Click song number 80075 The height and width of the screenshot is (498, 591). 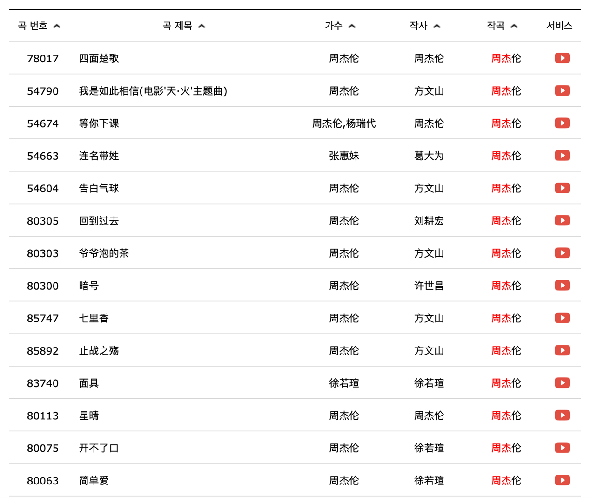pos(43,448)
